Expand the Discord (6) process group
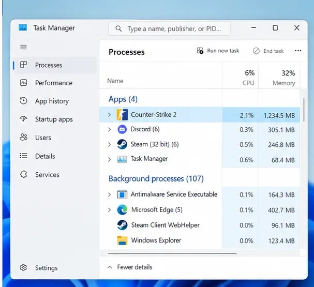 109,129
